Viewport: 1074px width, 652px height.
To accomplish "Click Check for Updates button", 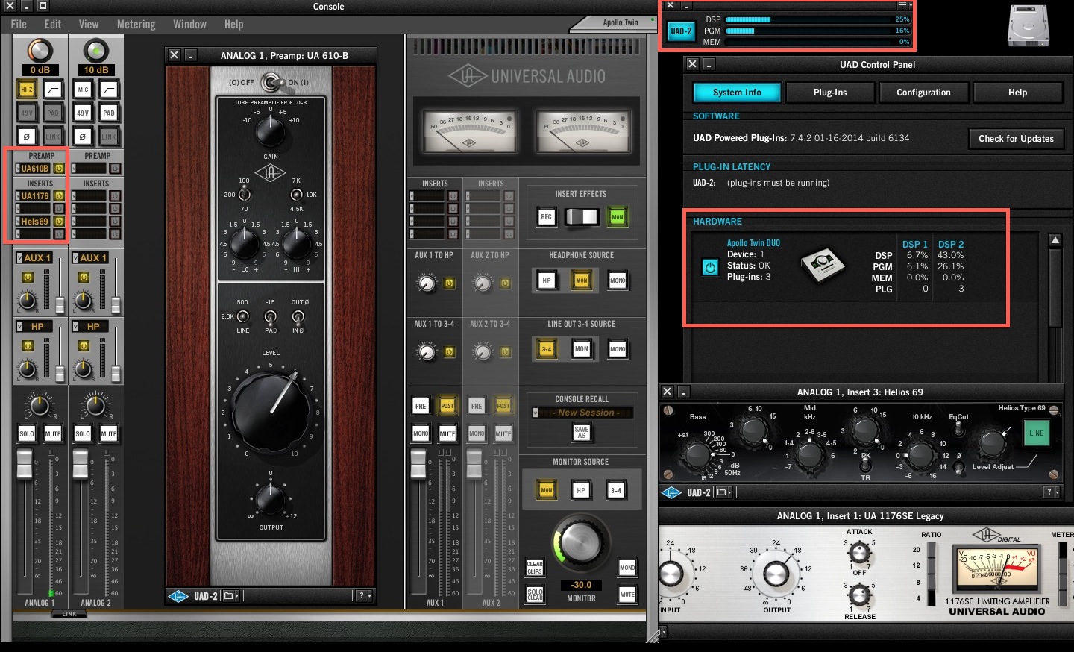I will click(1016, 138).
